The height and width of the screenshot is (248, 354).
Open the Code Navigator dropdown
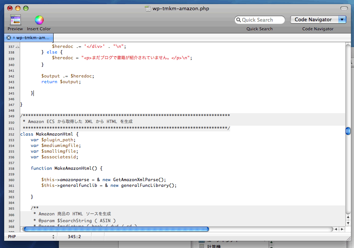342,20
